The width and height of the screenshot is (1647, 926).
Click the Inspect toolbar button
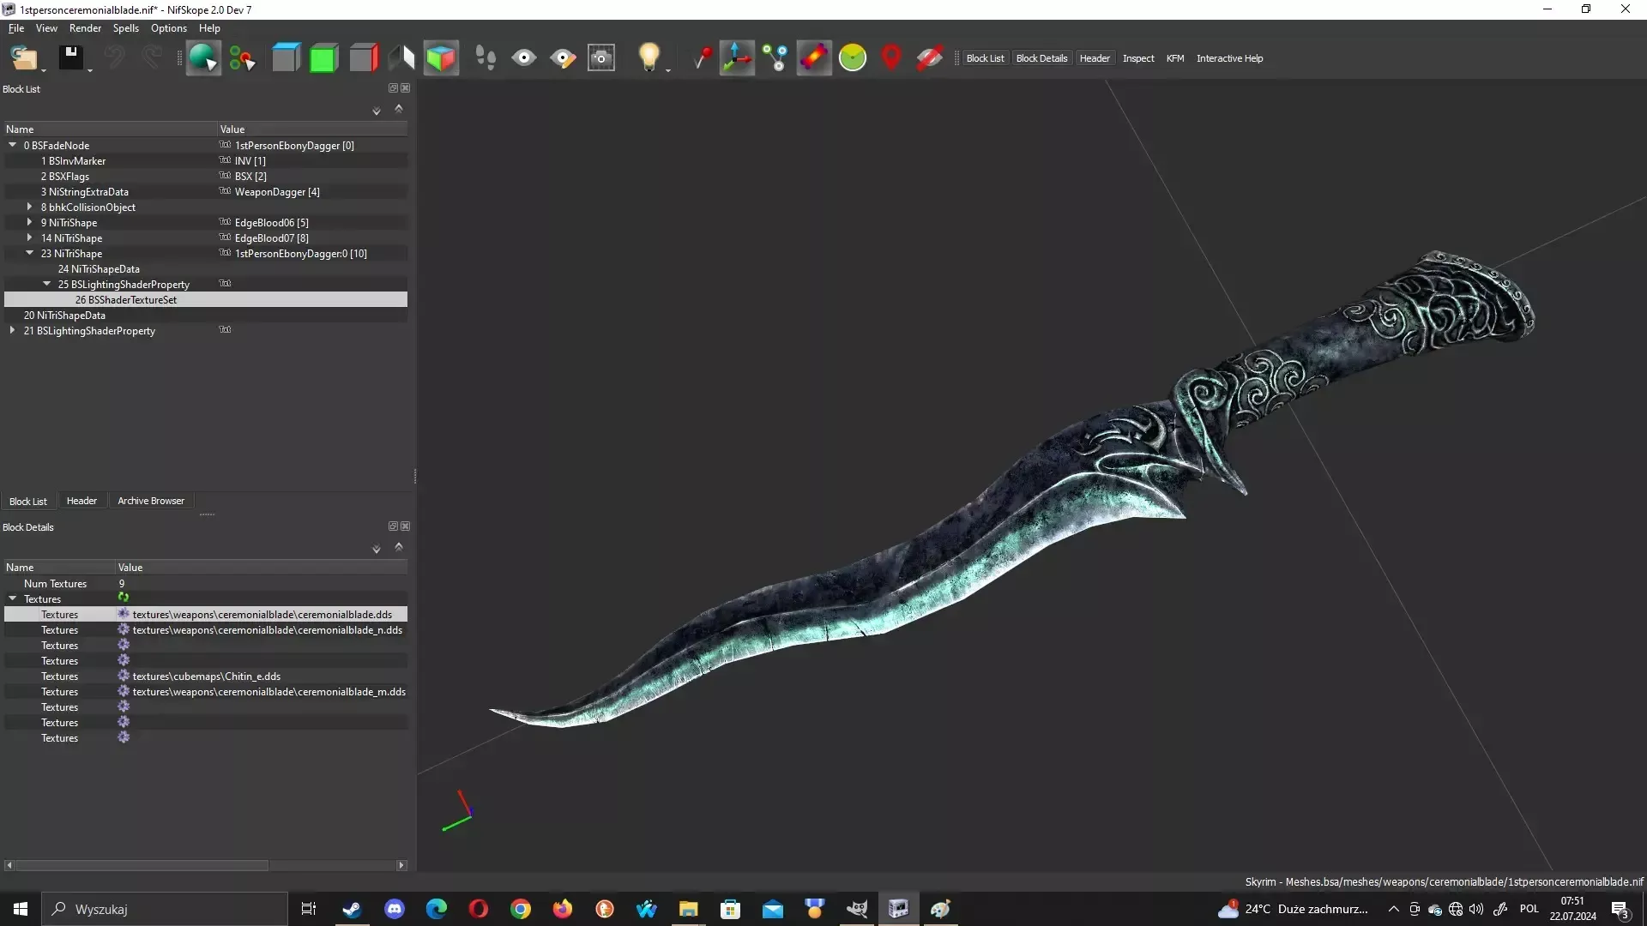tap(1138, 58)
